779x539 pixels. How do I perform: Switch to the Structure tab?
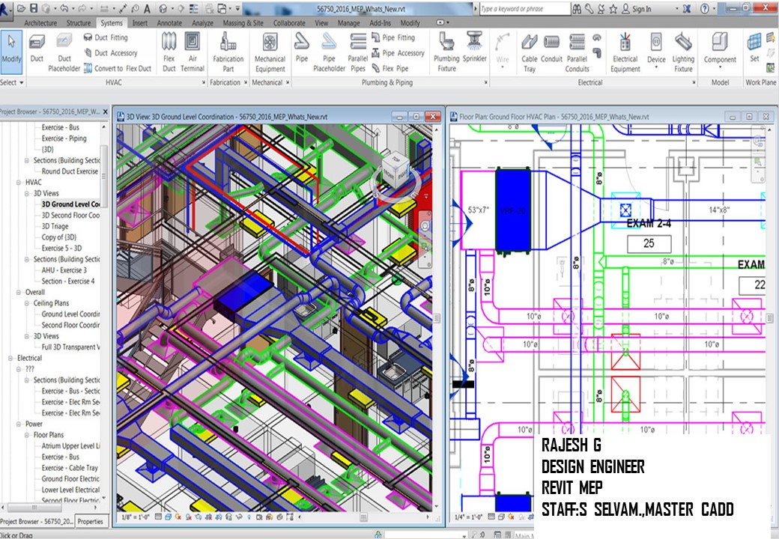coord(79,22)
